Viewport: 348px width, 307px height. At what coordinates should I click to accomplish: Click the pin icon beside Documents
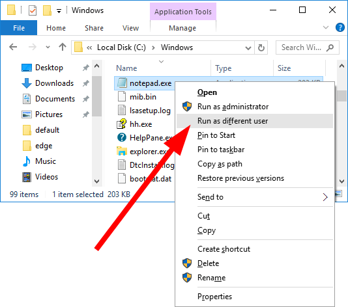click(85, 99)
